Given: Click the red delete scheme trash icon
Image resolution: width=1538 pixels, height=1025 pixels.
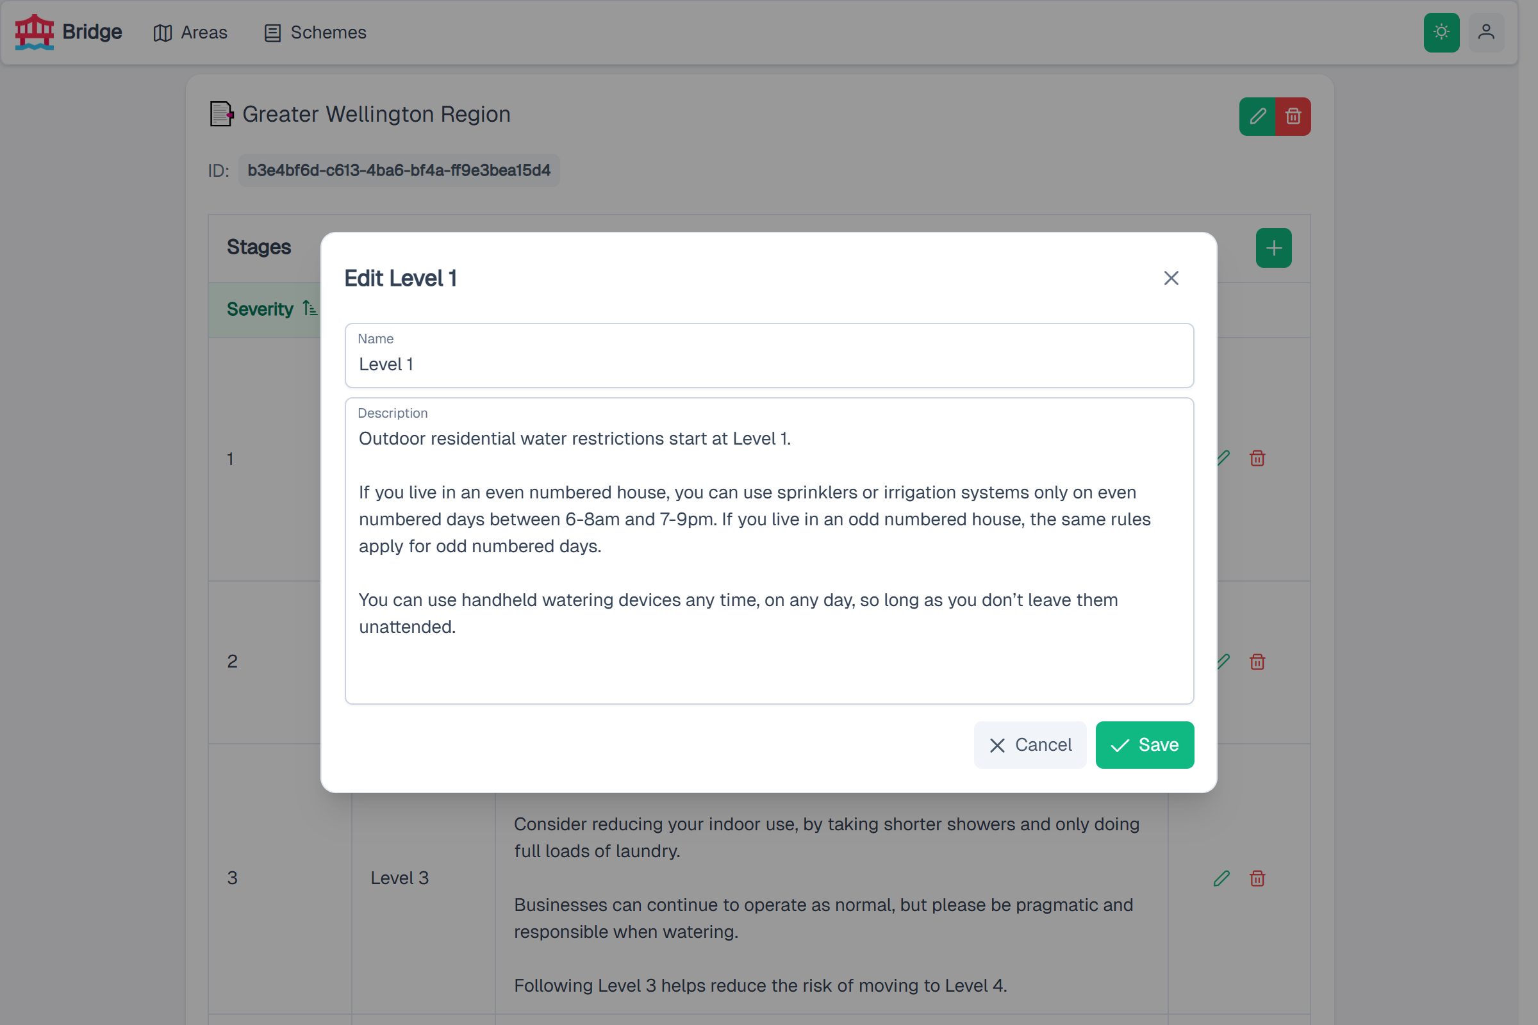Looking at the screenshot, I should click(x=1293, y=117).
